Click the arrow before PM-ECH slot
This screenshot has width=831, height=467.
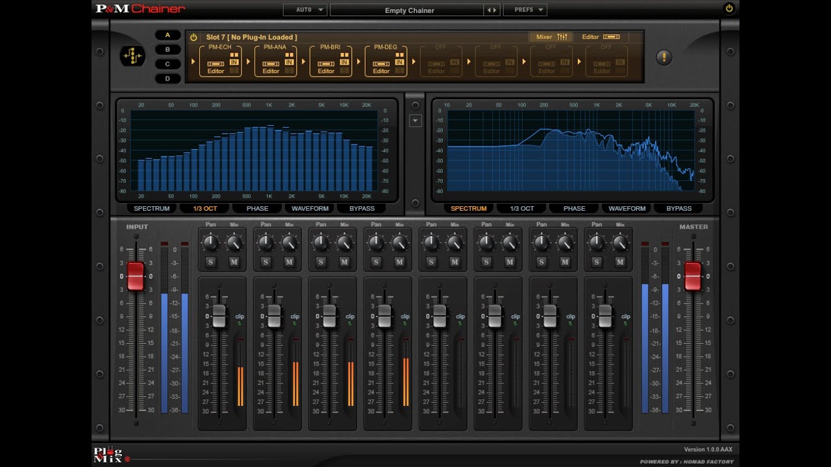click(193, 62)
